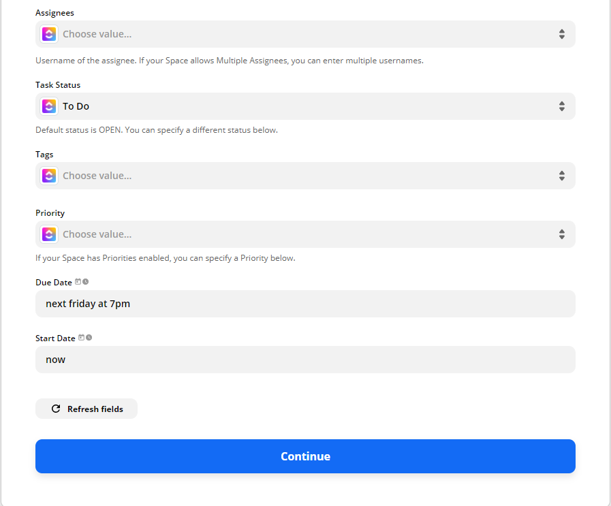
Task: Click the Assignees field label
Action: [x=54, y=13]
